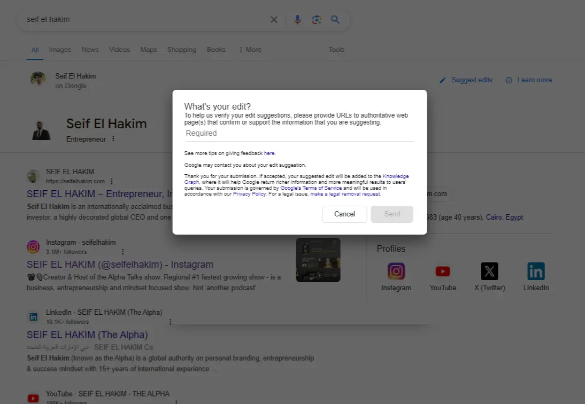Open Instagram result preview thumbnail
Image resolution: width=585 pixels, height=404 pixels.
(x=318, y=260)
